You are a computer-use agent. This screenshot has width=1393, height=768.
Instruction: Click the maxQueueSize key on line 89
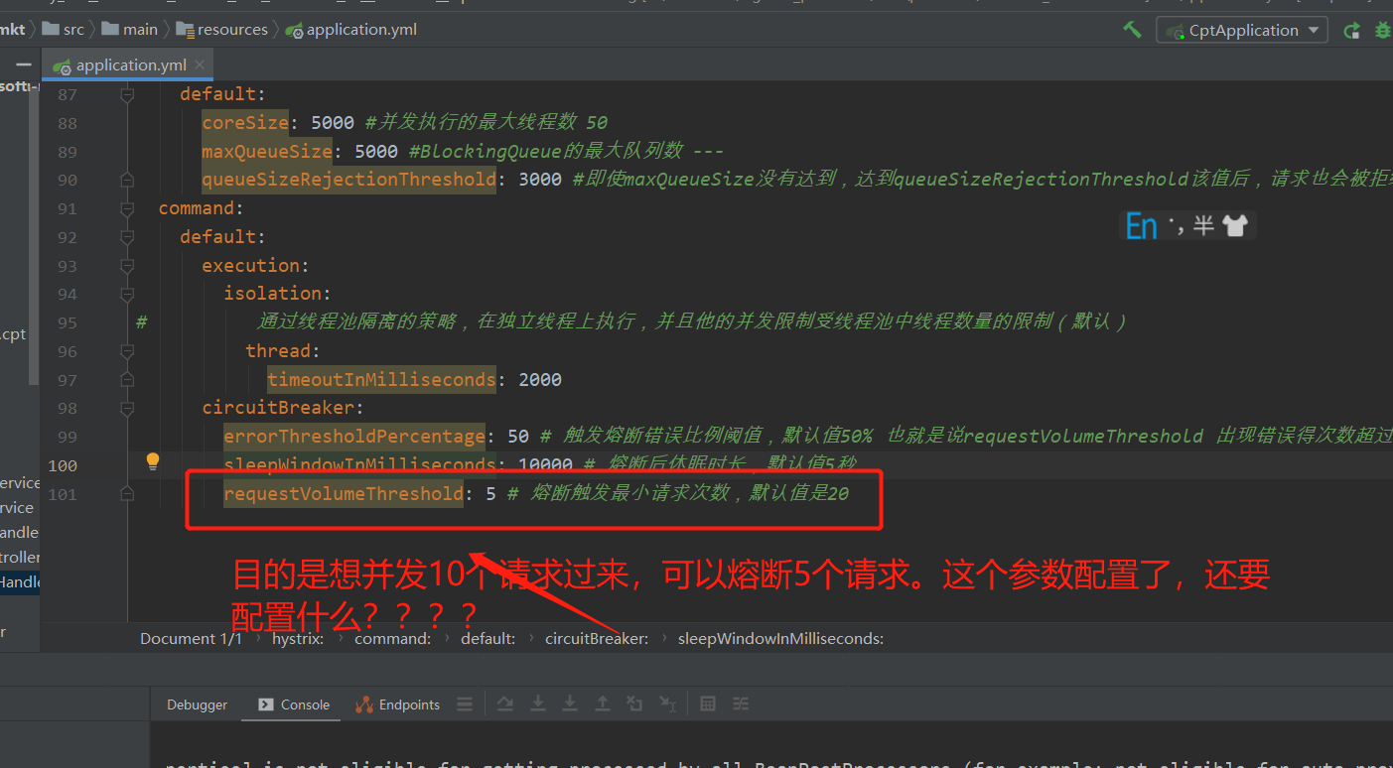click(x=267, y=152)
